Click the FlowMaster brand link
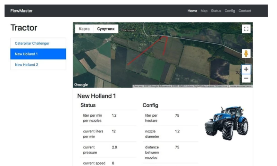Screen dimensions: 277x166 tap(21, 11)
